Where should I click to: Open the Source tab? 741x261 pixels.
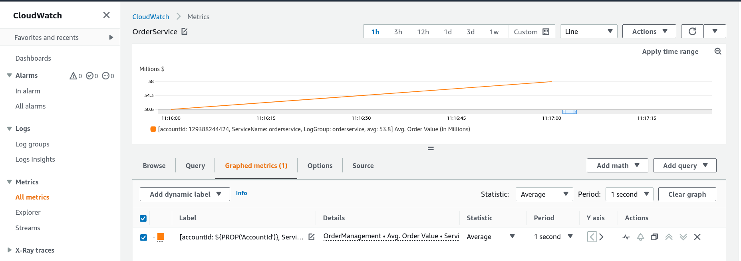(x=363, y=166)
